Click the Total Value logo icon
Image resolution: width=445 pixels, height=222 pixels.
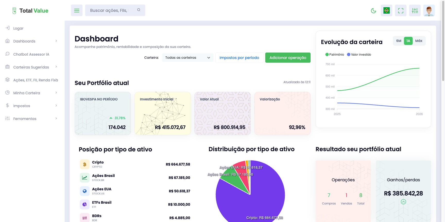click(14, 11)
